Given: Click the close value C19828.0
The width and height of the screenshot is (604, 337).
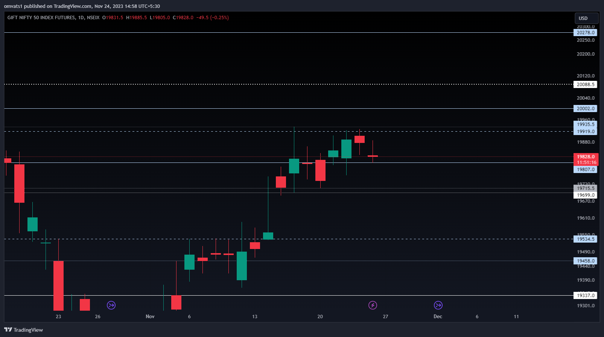Looking at the screenshot, I should (x=183, y=18).
